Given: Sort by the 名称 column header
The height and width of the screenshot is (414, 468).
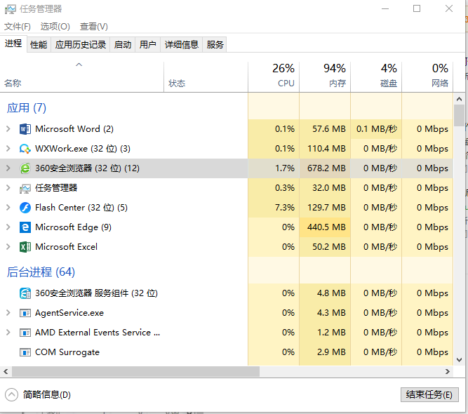Looking at the screenshot, I should 82,77.
